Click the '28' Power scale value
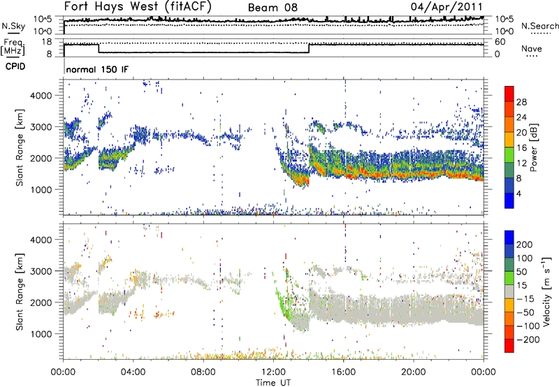Image resolution: width=559 pixels, height=387 pixels. pyautogui.click(x=521, y=102)
